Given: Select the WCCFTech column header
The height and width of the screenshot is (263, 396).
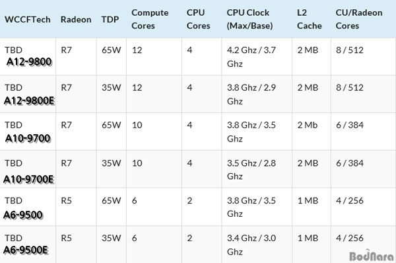Looking at the screenshot, I should [x=28, y=19].
